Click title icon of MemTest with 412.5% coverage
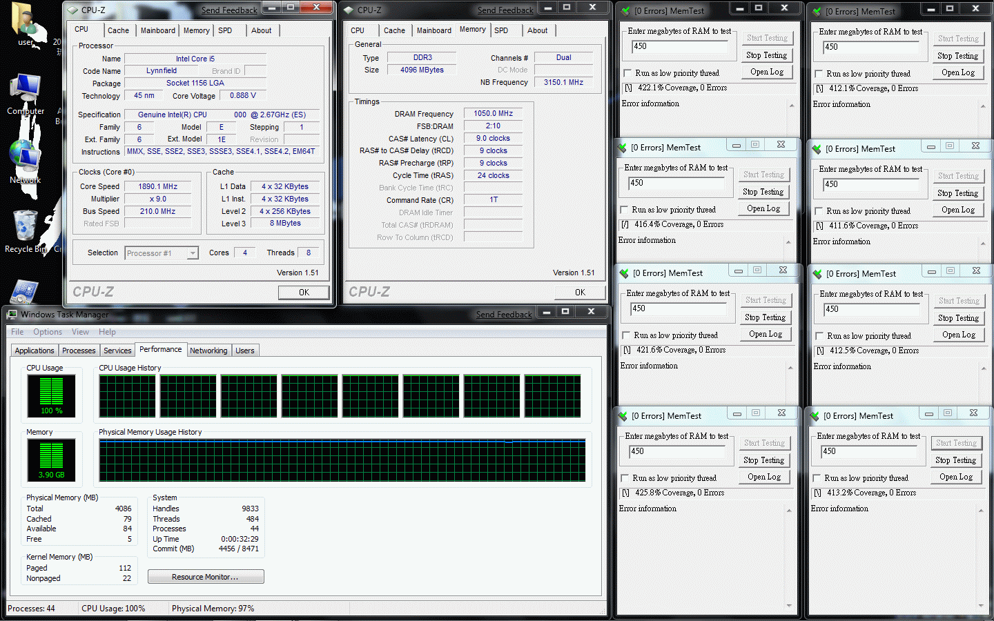 pos(817,274)
